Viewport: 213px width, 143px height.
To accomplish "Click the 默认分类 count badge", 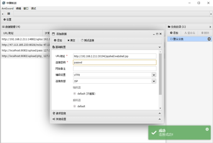I will (209, 39).
